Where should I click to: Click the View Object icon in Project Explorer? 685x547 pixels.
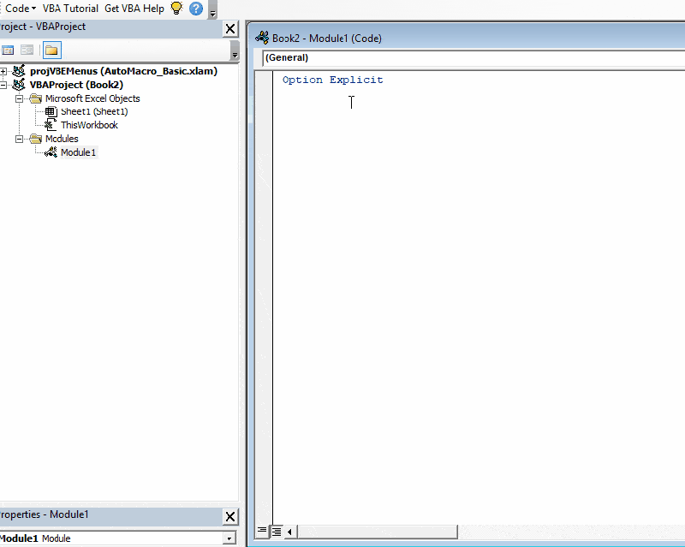27,50
